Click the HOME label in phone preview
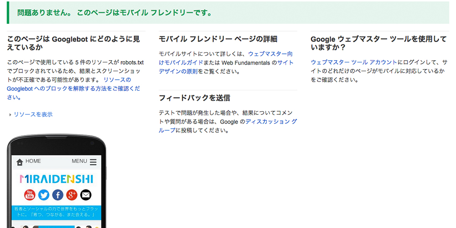This screenshot has width=456, height=228. [x=33, y=161]
